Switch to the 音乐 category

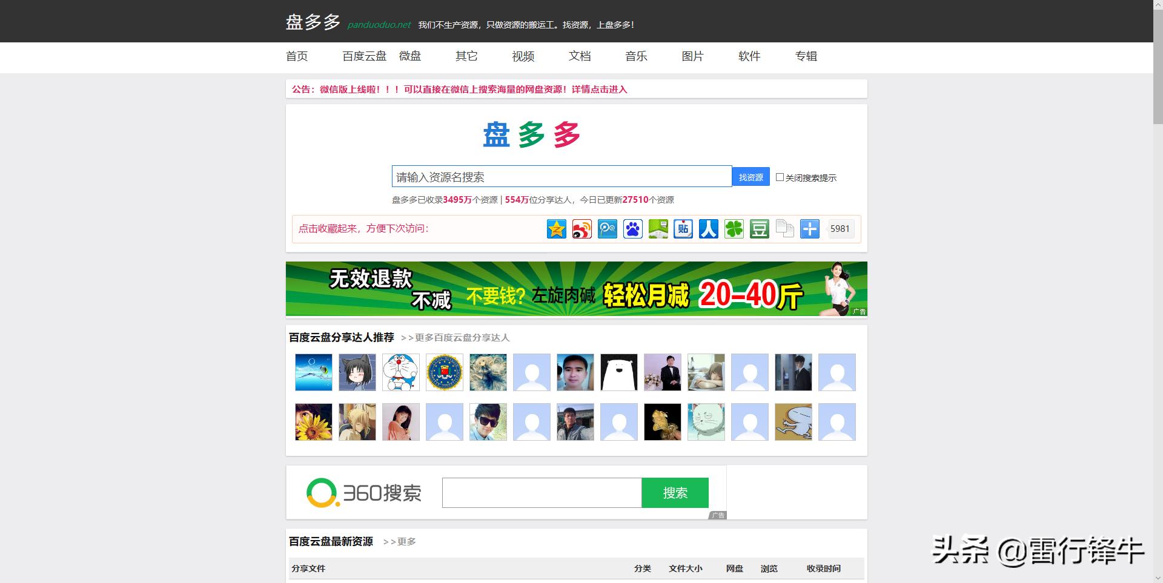(x=636, y=56)
